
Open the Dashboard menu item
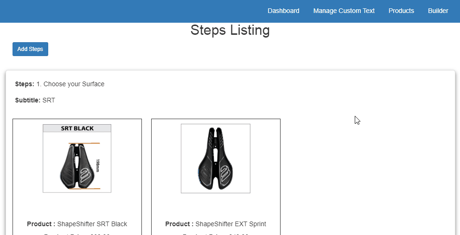pyautogui.click(x=283, y=11)
